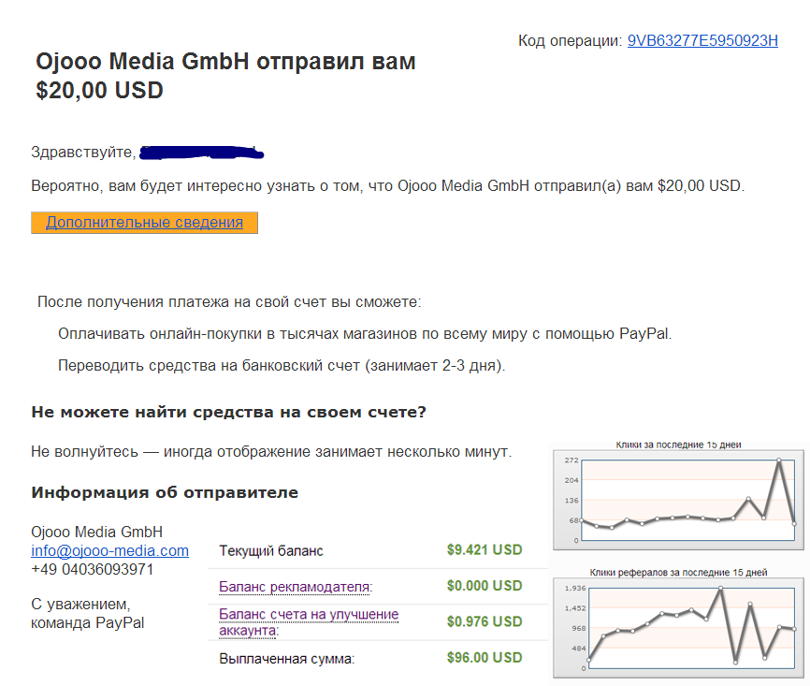The image size is (810, 686).
Task: Select the Код операции label
Action: [570, 40]
